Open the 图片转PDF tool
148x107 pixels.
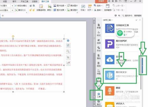(110, 44)
